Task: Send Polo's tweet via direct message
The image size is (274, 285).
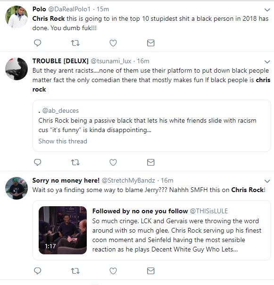Action: tap(150, 43)
